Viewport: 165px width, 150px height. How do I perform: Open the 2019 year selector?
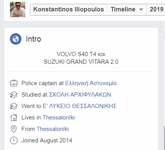(156, 10)
